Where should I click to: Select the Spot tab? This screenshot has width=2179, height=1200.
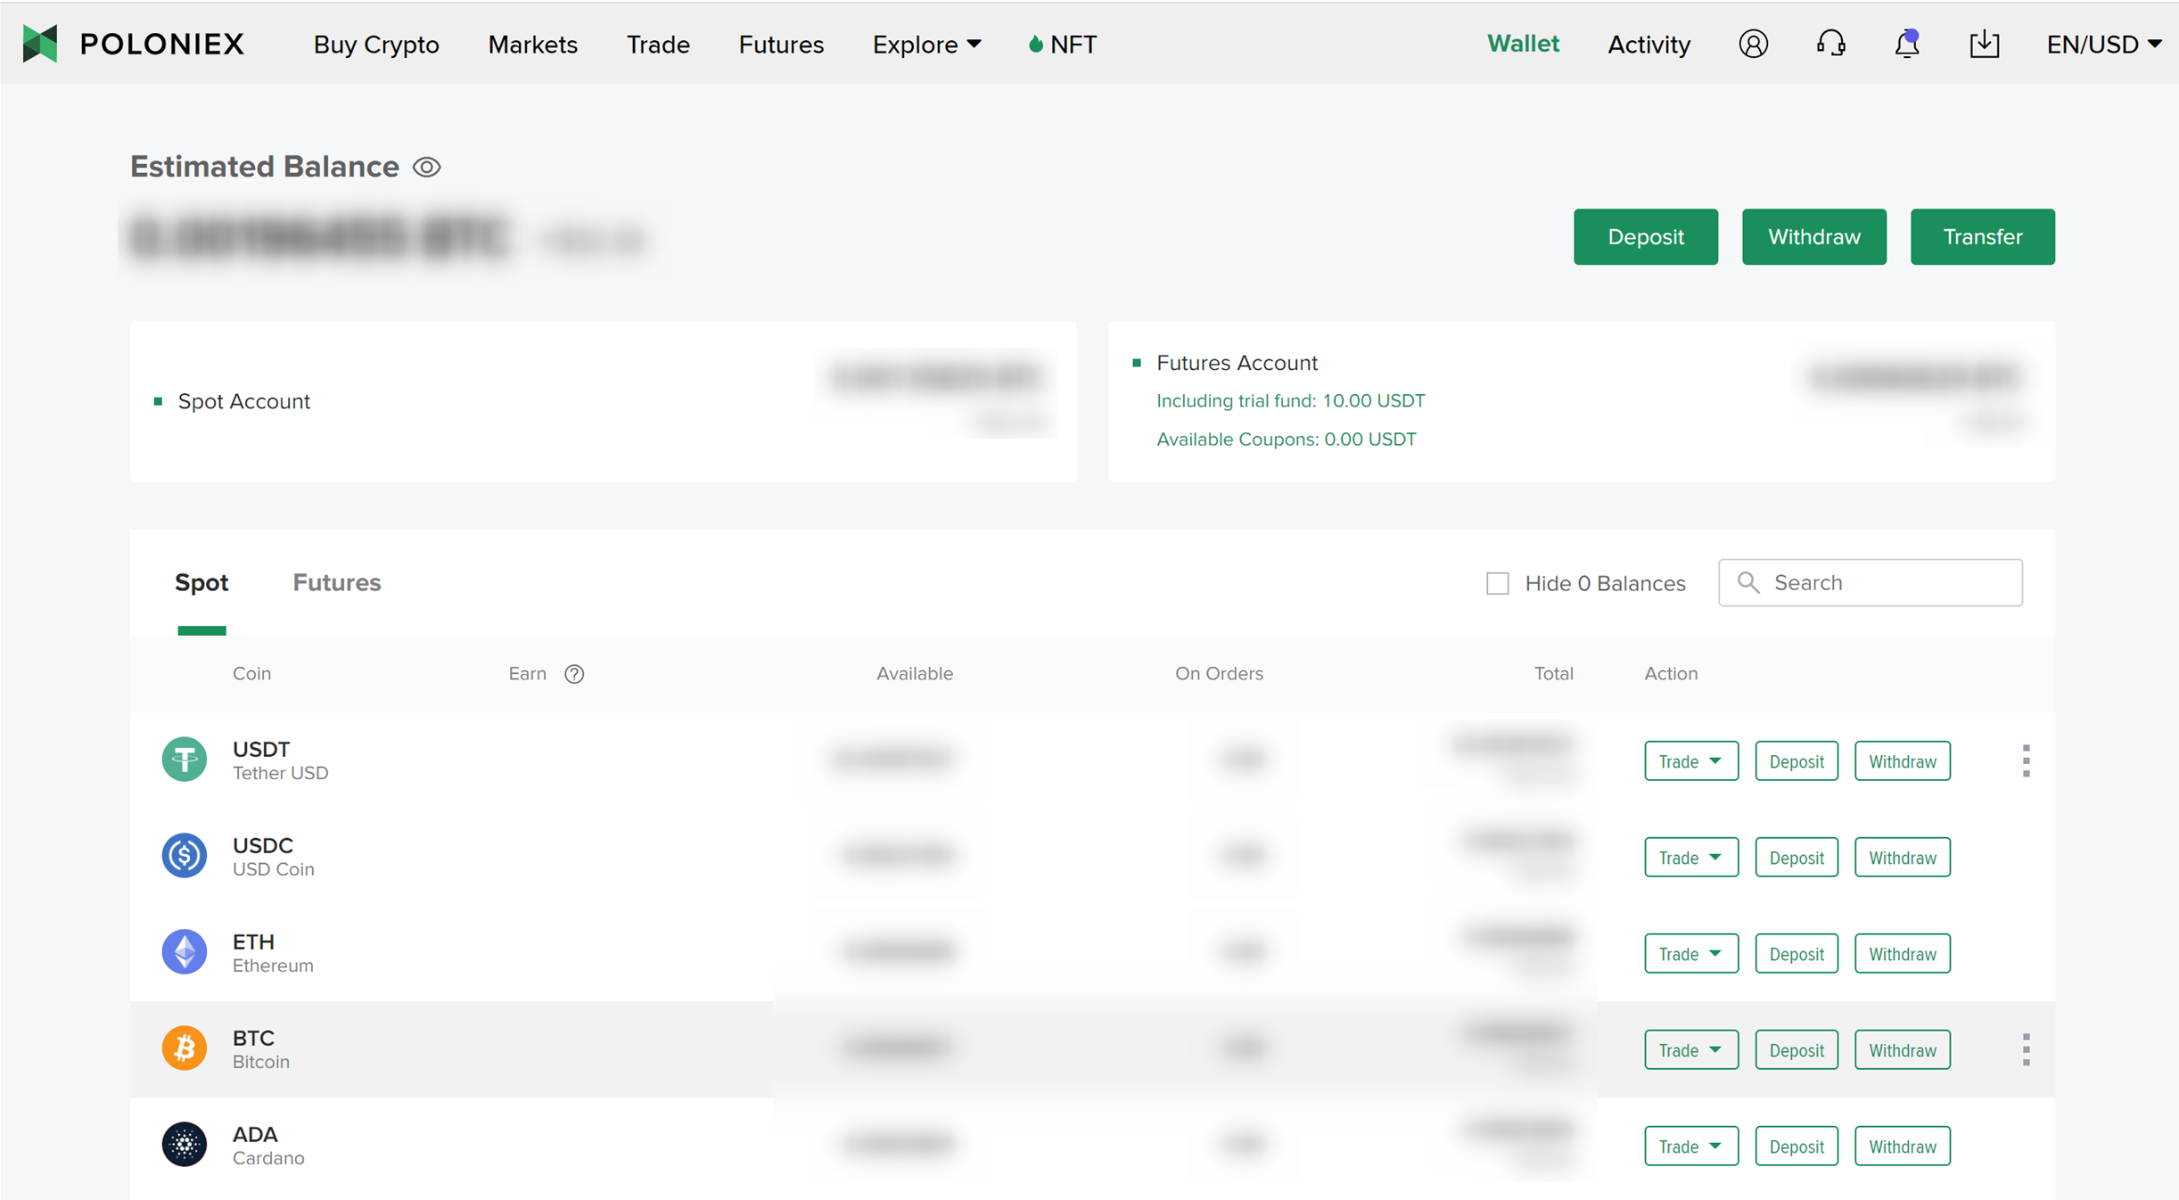pos(201,582)
